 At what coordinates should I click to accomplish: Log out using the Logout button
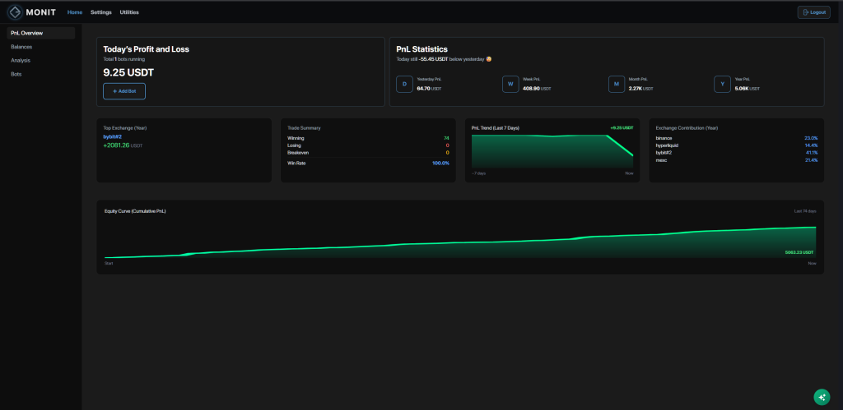click(x=813, y=12)
